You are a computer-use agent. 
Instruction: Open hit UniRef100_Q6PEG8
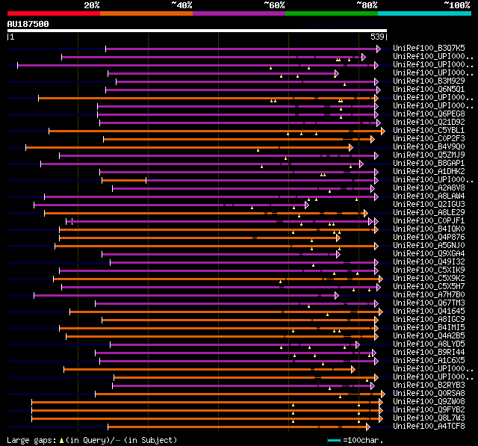[x=429, y=114]
